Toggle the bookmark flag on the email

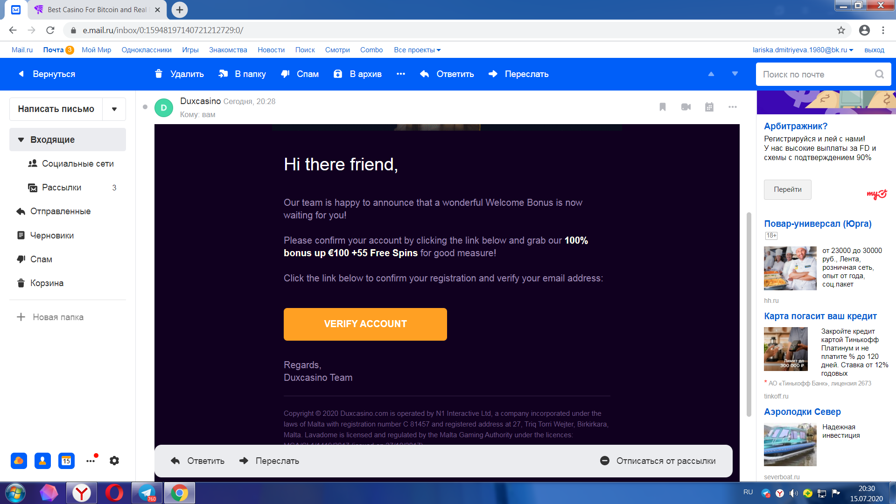(x=662, y=107)
